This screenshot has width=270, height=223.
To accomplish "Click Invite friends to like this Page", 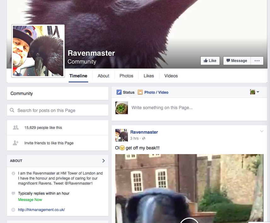I will (49, 143).
